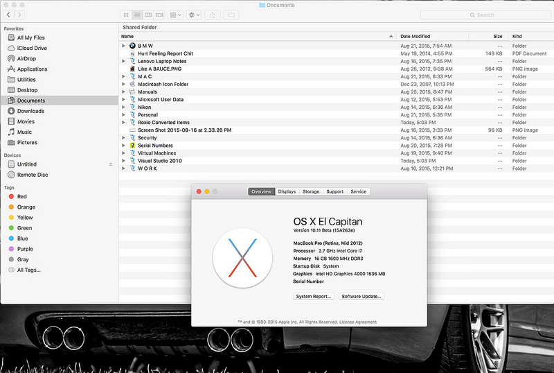Viewport: 554px width, 373px height.
Task: Expand the W O R K folder
Action: click(123, 168)
